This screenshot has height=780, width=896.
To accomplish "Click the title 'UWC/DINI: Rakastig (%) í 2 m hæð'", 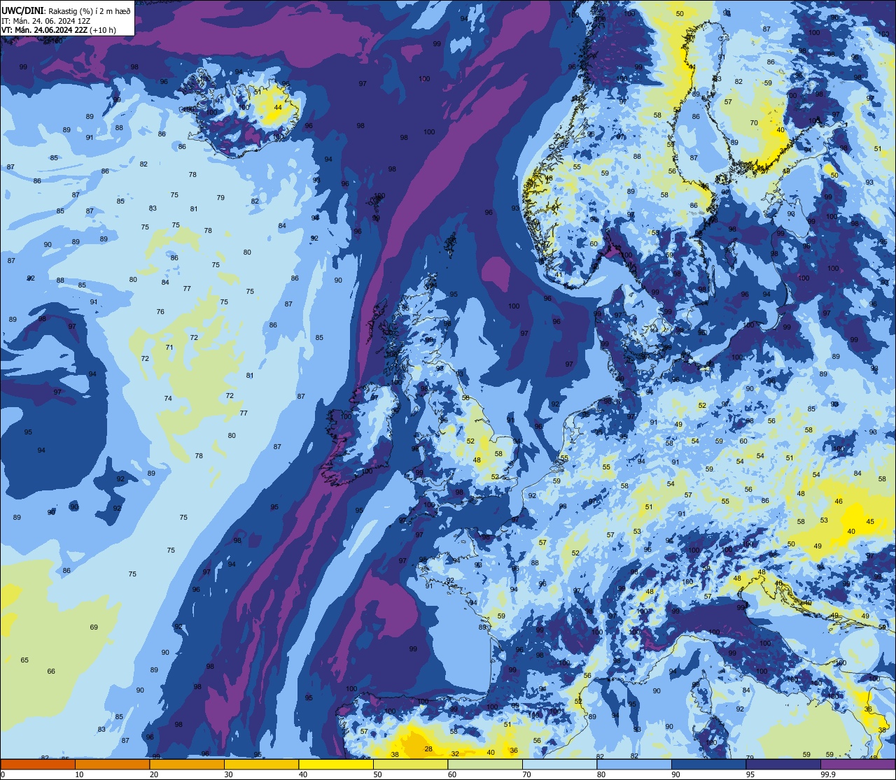I will (x=66, y=11).
